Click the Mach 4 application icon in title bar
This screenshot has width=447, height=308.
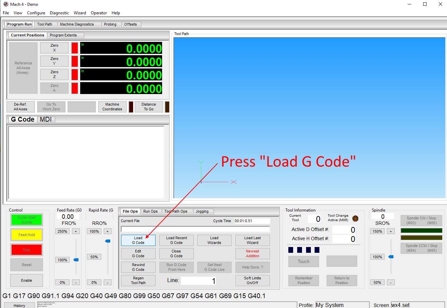coord(5,4)
